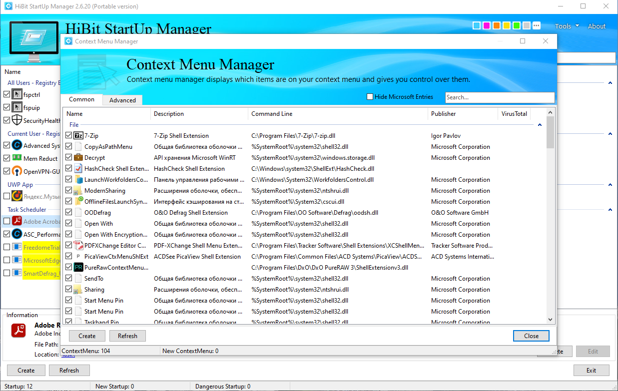Close the Context Menu Manager via Close button

click(x=531, y=336)
